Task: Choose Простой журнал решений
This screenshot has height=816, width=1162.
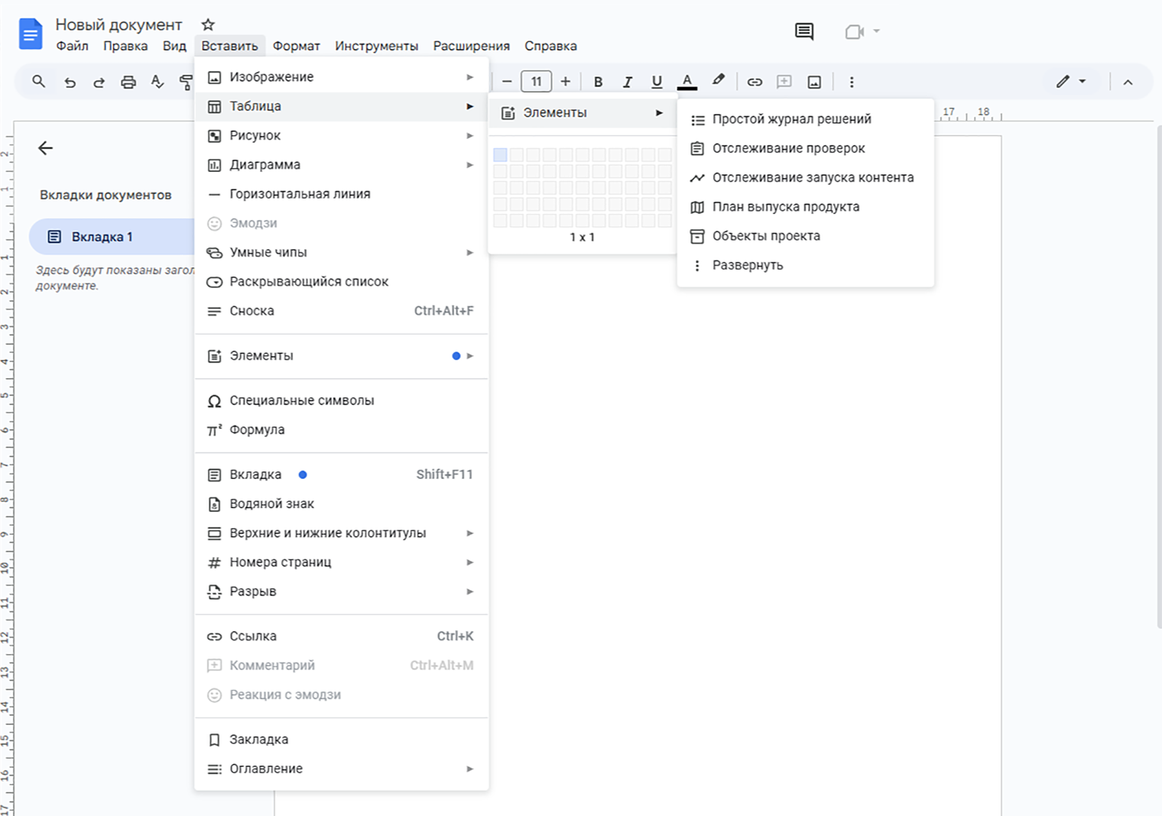Action: pyautogui.click(x=806, y=119)
